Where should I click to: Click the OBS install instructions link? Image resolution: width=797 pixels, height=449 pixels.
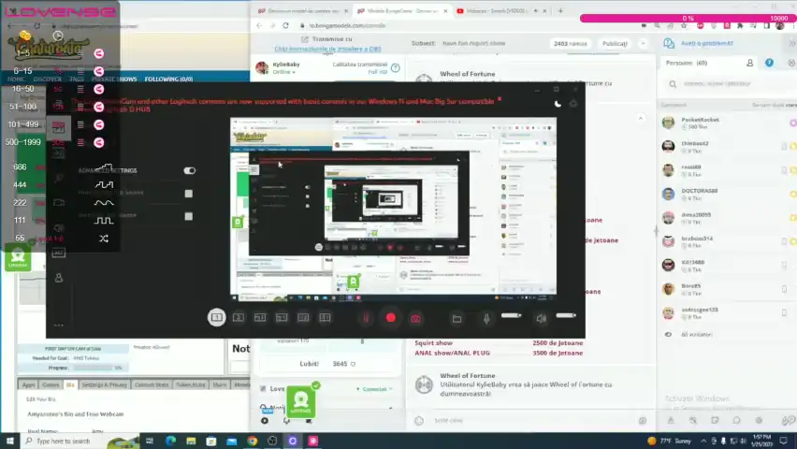[x=327, y=49]
